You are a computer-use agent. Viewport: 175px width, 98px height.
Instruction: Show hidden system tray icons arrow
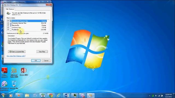tap(150, 96)
